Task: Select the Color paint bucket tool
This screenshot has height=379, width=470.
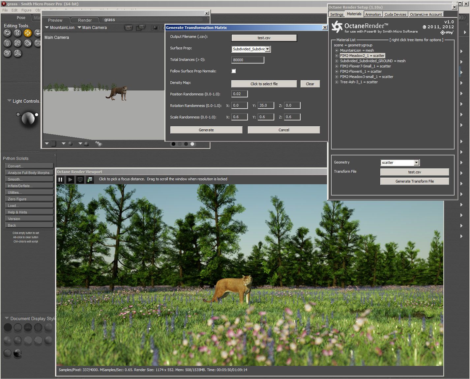Action: tap(28, 43)
